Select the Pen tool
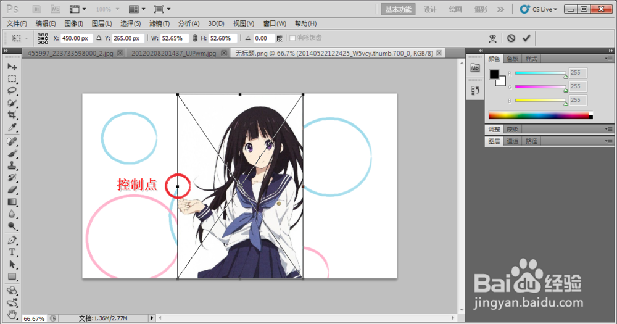 pos(12,240)
